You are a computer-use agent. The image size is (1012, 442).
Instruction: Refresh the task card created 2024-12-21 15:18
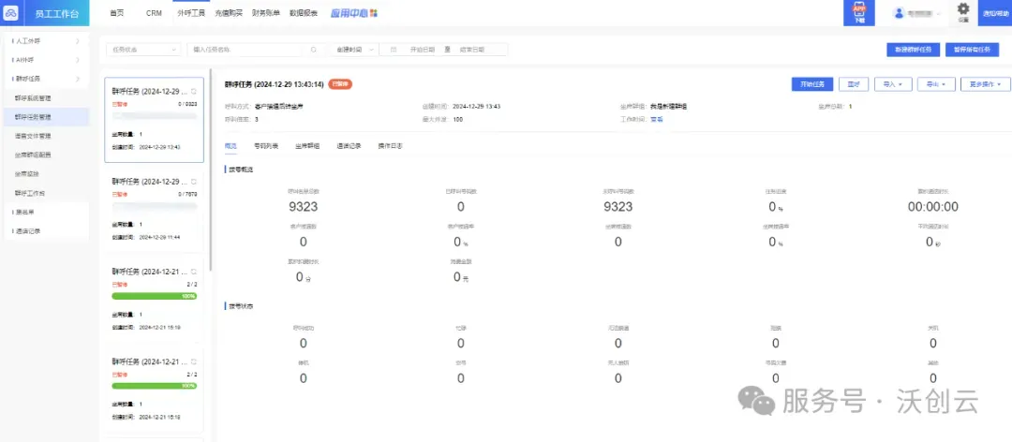[x=194, y=361]
